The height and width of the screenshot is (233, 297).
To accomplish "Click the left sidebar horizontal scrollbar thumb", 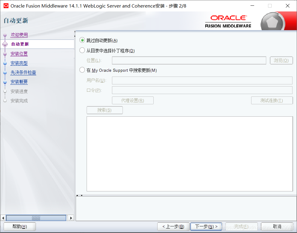I will pyautogui.click(x=36, y=218).
